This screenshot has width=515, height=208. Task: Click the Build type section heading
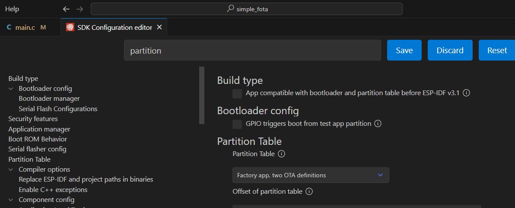coord(240,80)
